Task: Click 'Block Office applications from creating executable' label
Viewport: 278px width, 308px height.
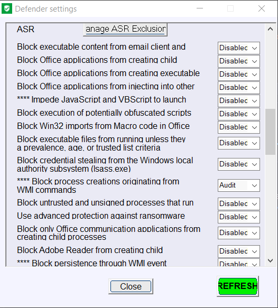Action: [x=108, y=73]
